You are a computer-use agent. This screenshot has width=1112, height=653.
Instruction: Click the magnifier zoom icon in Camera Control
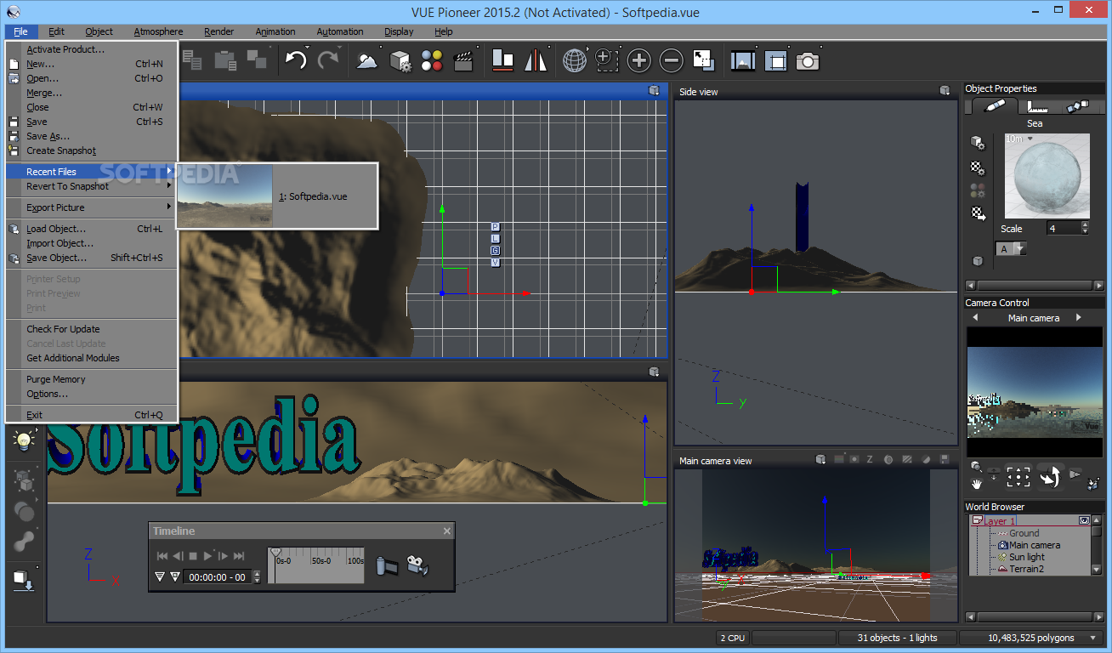tap(976, 467)
